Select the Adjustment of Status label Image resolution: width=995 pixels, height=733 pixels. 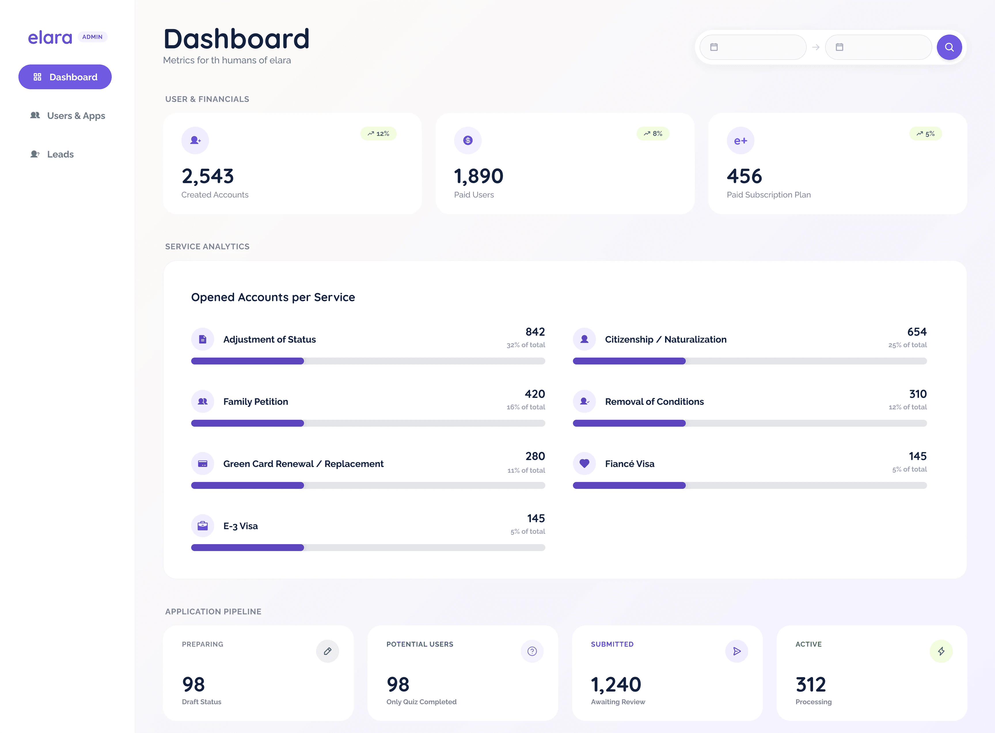269,339
